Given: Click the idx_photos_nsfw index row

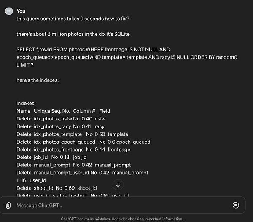Looking at the screenshot, I should coord(61,119).
